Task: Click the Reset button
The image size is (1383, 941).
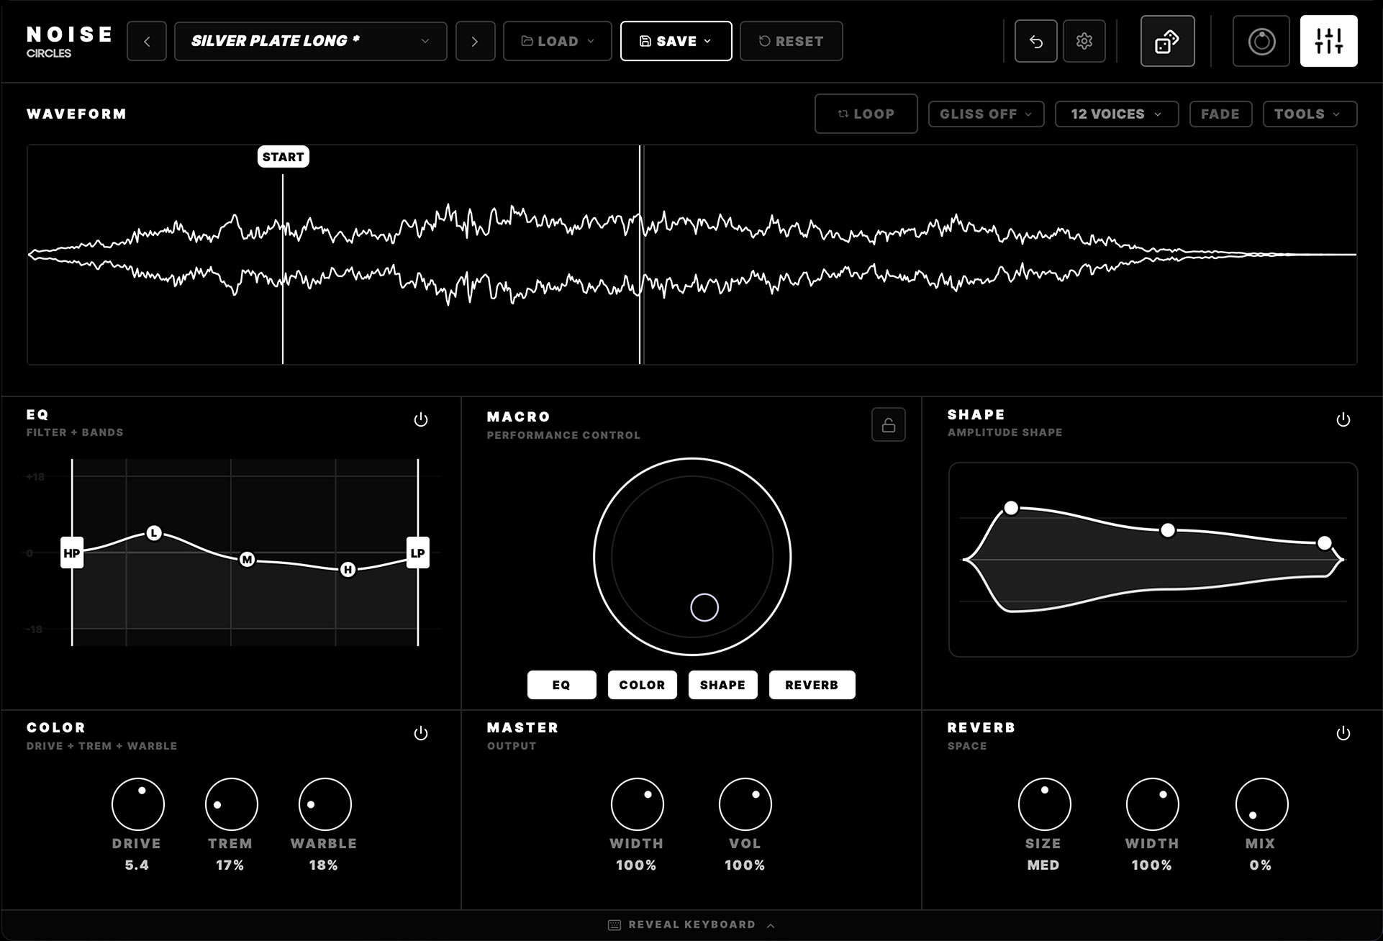Action: pos(791,41)
